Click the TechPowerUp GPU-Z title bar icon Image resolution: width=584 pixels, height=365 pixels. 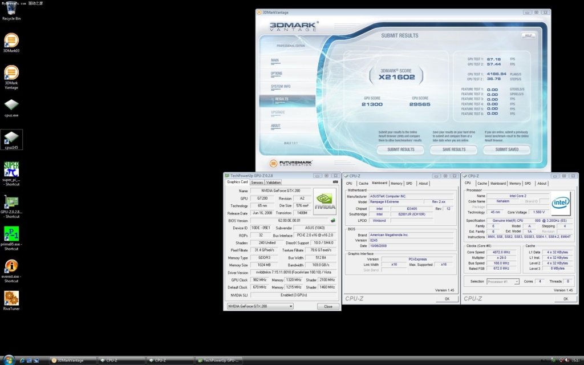click(x=227, y=176)
